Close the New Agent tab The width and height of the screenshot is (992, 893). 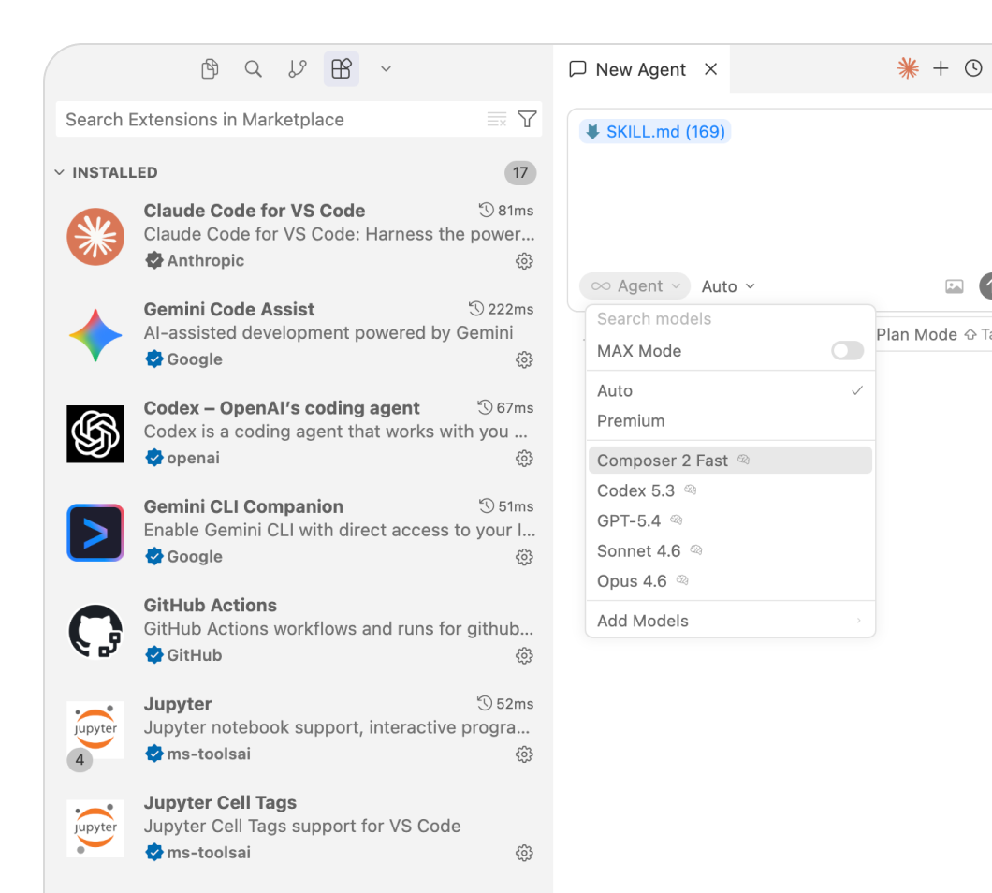tap(711, 69)
